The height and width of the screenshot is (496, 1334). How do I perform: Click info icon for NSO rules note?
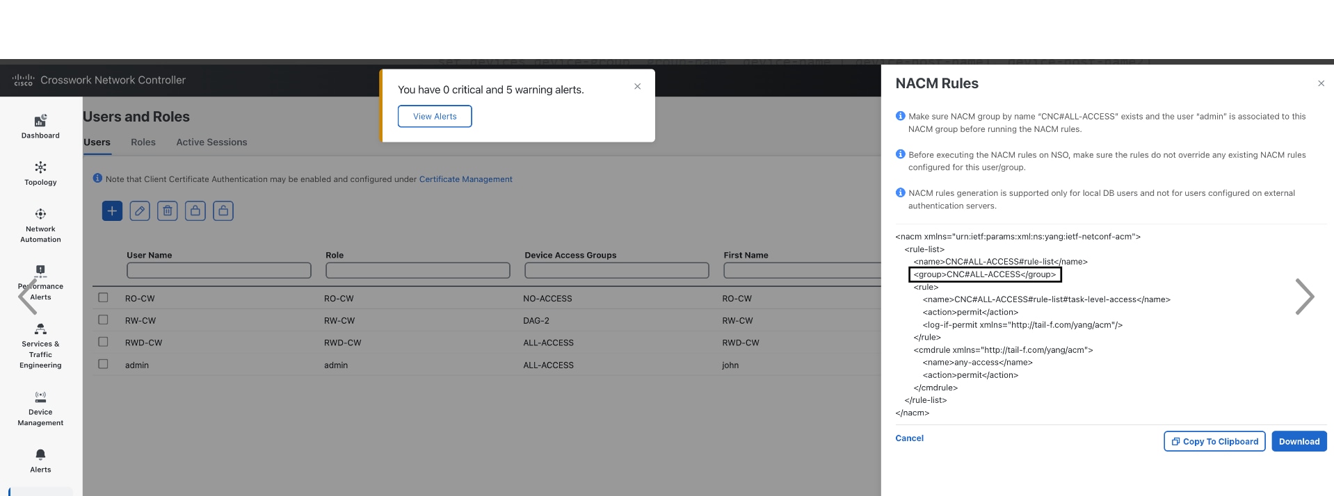coord(900,154)
